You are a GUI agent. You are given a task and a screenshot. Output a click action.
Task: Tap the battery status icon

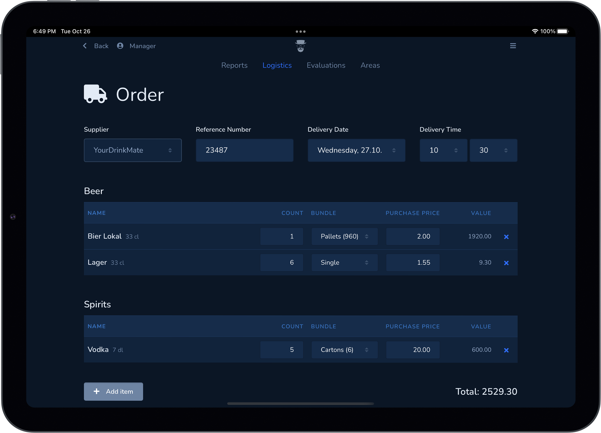(x=563, y=31)
